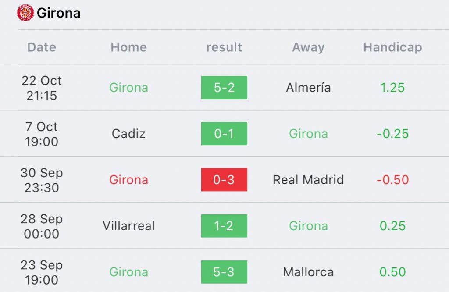Tap the Real Madrid team name

point(308,180)
